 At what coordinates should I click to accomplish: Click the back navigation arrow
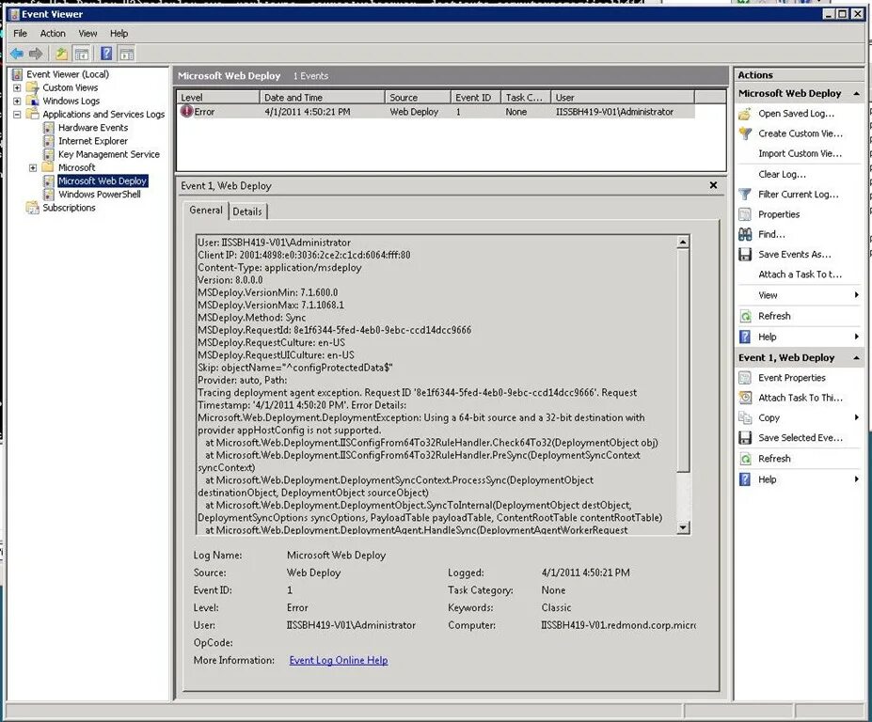click(17, 53)
